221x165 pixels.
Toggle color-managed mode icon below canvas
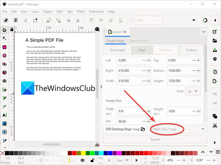coord(97,144)
